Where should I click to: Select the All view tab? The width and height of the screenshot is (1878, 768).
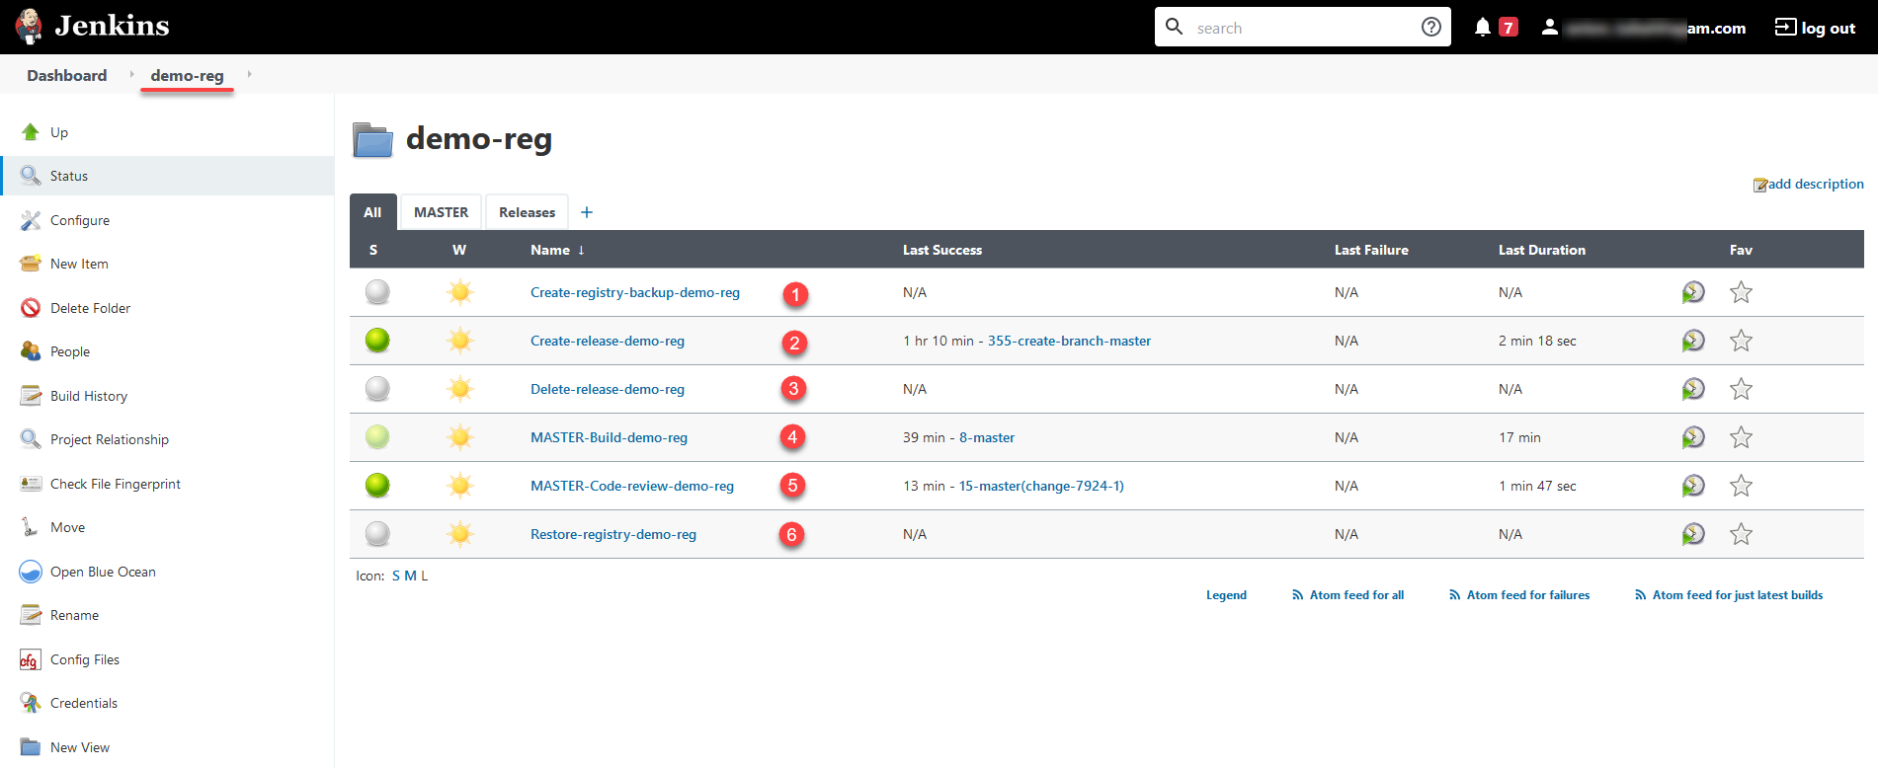pos(372,212)
